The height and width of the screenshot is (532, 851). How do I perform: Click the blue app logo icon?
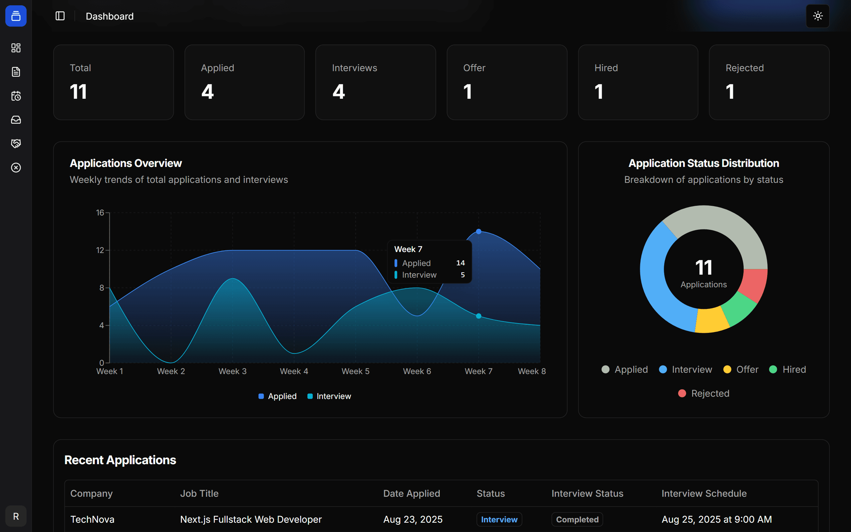pyautogui.click(x=16, y=16)
